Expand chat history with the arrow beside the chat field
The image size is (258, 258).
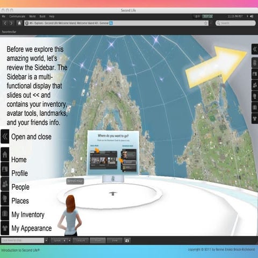tap(46, 240)
